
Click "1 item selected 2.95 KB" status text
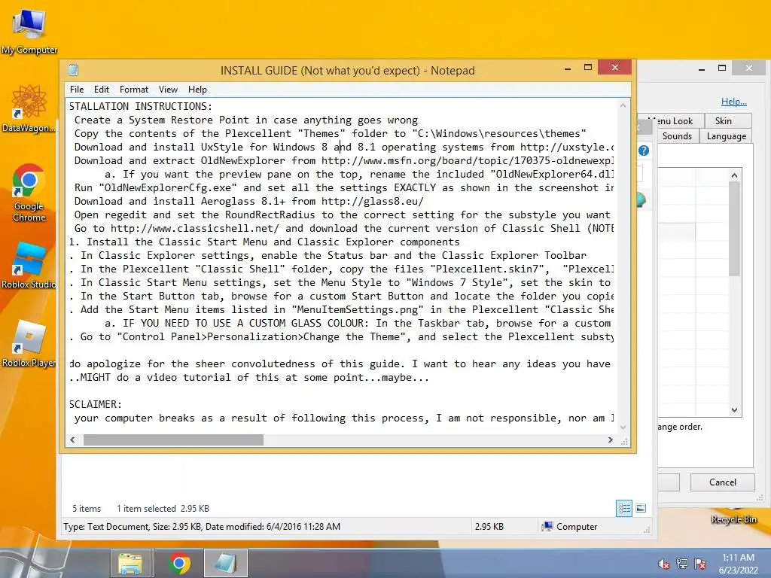[163, 509]
